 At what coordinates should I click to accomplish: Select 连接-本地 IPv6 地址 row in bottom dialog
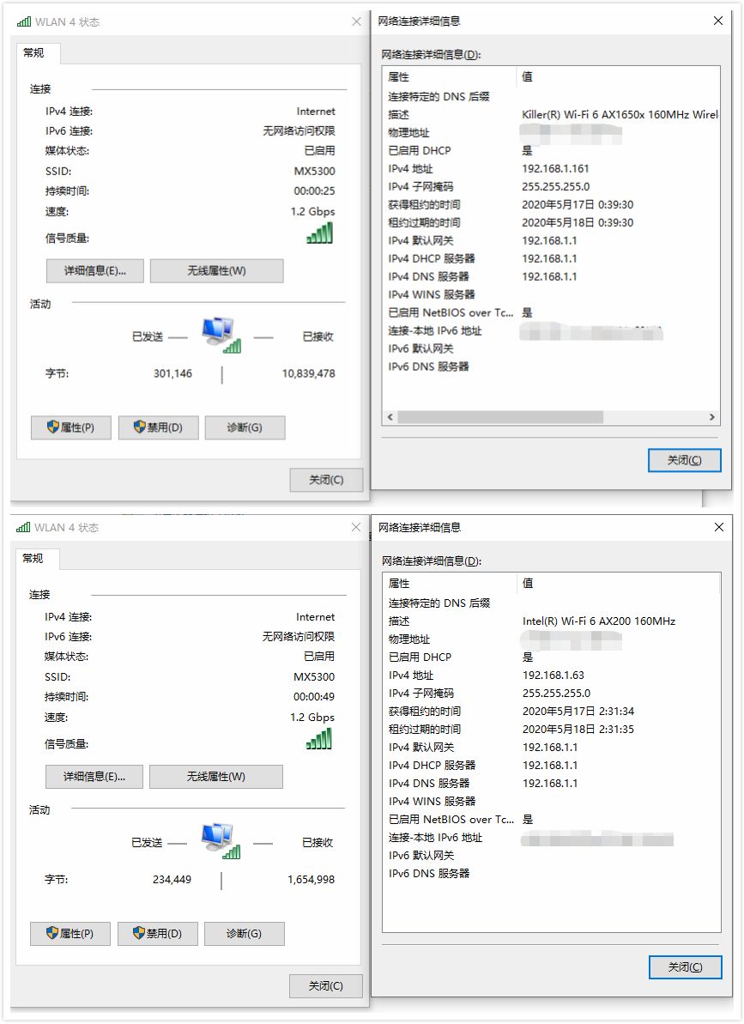pyautogui.click(x=552, y=838)
